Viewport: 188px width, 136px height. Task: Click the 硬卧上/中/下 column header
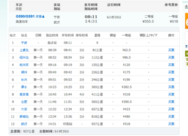[149, 35]
